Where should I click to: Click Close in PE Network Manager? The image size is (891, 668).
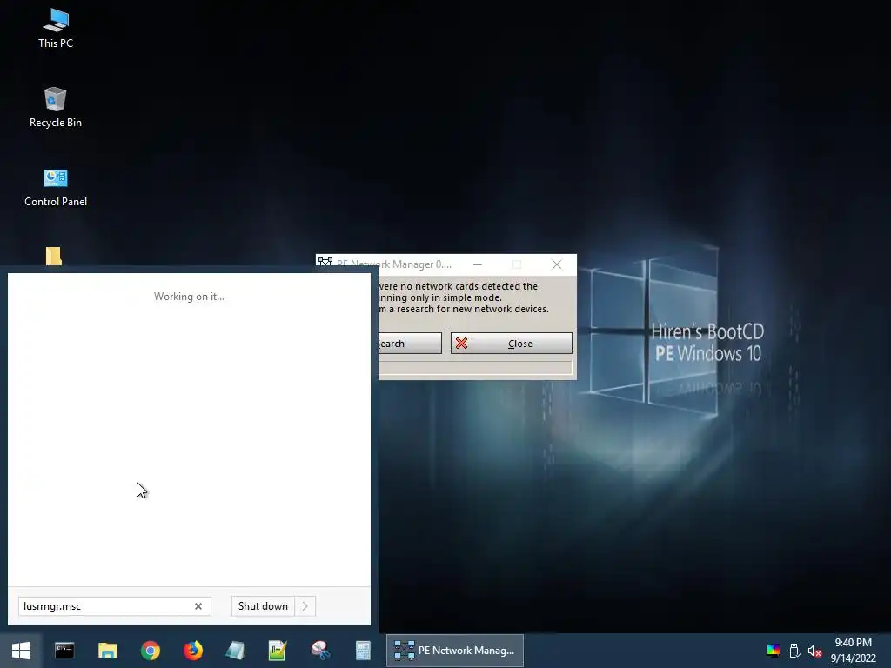[x=512, y=343]
